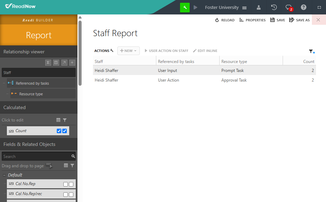Open the history clock icon
The height and width of the screenshot is (202, 326).
274,7
